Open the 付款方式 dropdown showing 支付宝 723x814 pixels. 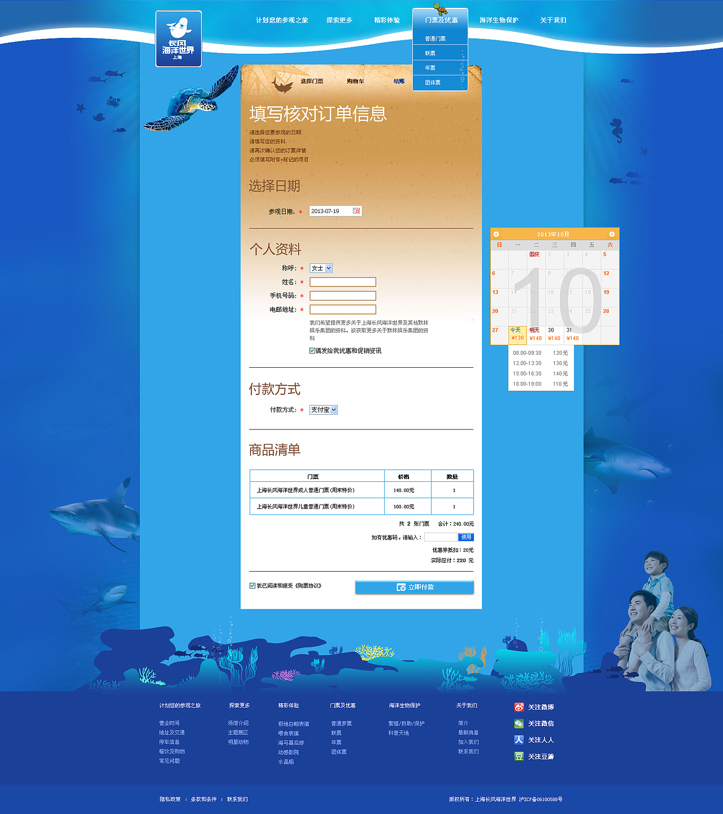click(324, 410)
